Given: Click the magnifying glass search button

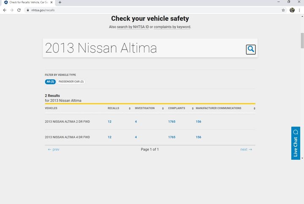Looking at the screenshot, I should [x=251, y=50].
